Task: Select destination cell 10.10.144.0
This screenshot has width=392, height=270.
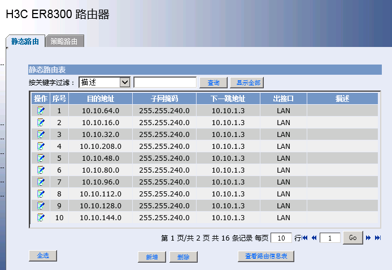Action: (x=101, y=217)
